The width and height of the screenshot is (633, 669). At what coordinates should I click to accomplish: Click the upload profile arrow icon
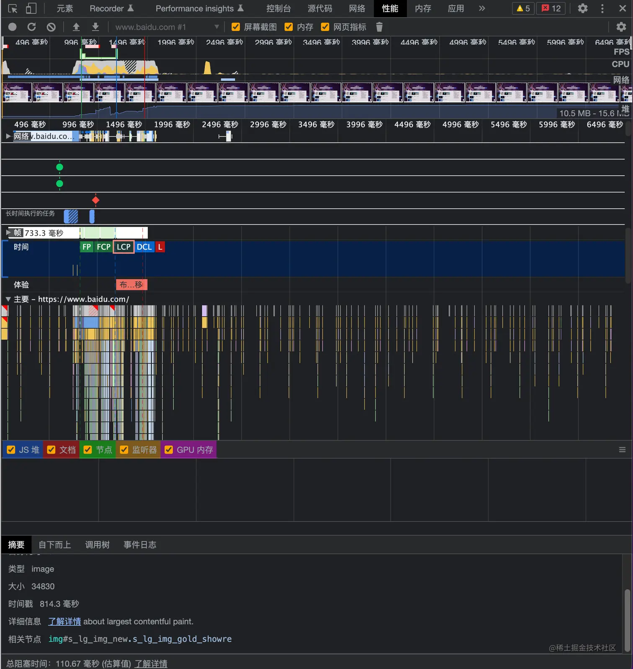point(76,27)
